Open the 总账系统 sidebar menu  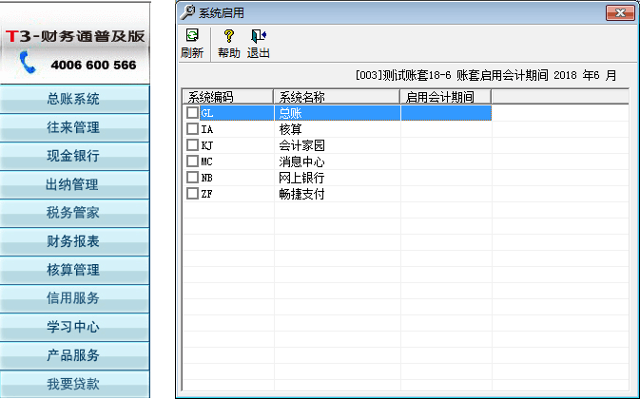click(73, 99)
